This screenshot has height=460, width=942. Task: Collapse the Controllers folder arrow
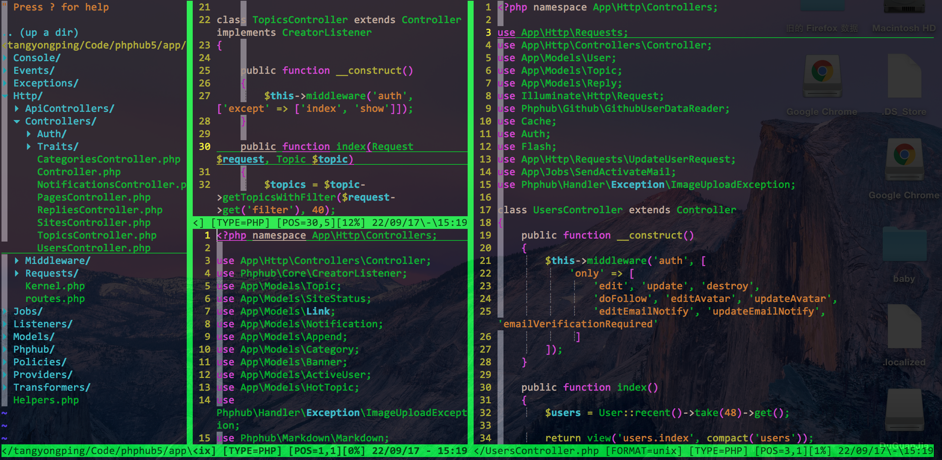pos(17,121)
